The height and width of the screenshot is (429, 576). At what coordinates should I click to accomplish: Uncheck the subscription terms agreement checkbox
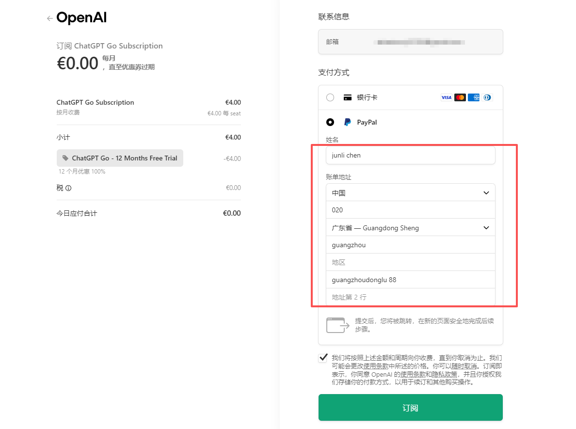[x=323, y=358]
